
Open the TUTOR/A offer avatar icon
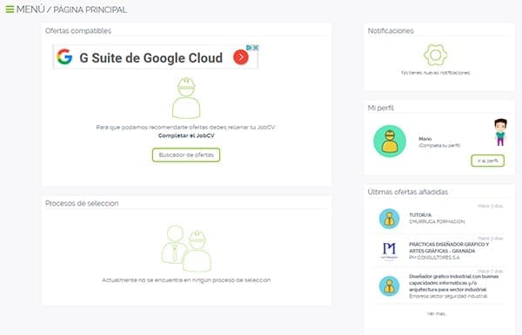coord(389,219)
